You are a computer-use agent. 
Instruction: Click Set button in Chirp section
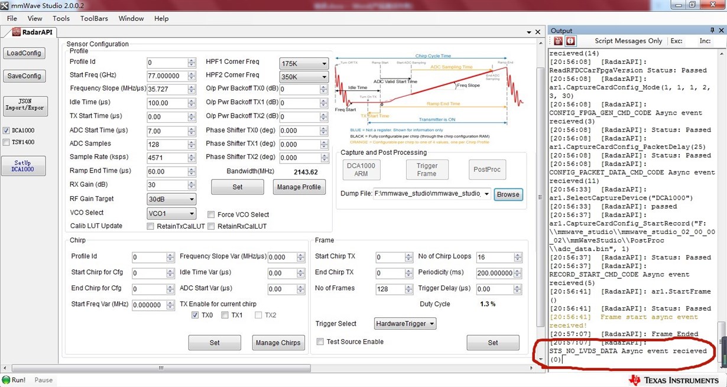coord(215,343)
